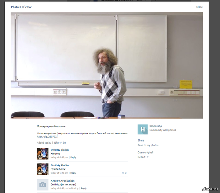Viewport: 220px width, 193px height.
Task: Open the habr.ru/p/260793 link
Action: [x=47, y=137]
